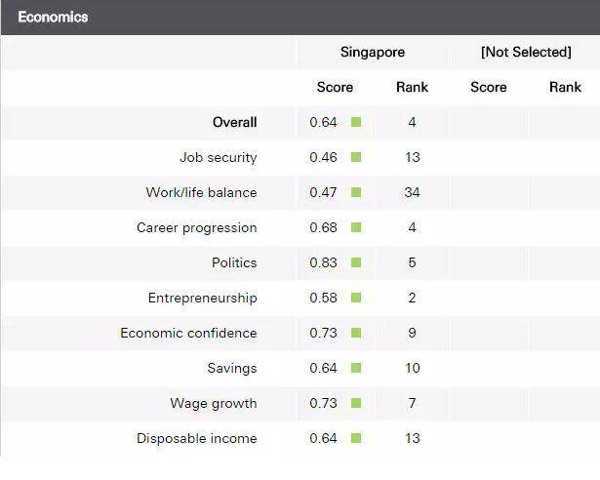Click the Politics score value 0.83
The width and height of the screenshot is (600, 480).
tap(323, 262)
